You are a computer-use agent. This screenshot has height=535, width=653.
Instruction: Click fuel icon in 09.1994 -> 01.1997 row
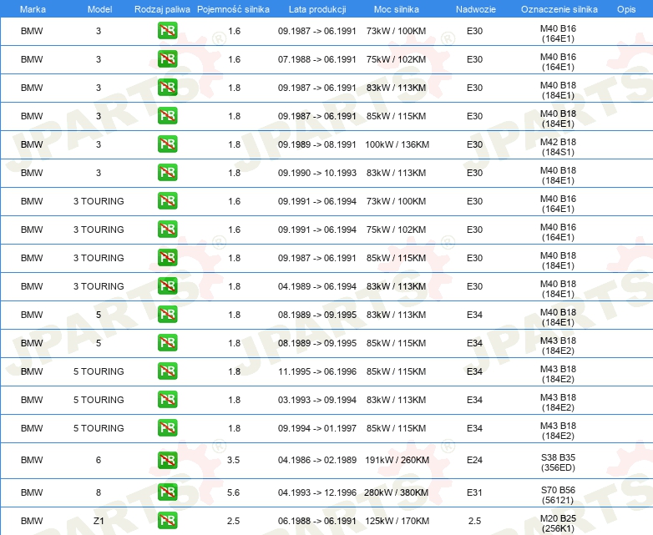(x=167, y=427)
